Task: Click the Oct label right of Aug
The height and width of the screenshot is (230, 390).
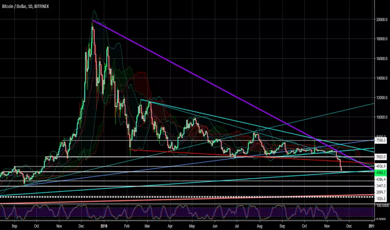Action: point(304,226)
